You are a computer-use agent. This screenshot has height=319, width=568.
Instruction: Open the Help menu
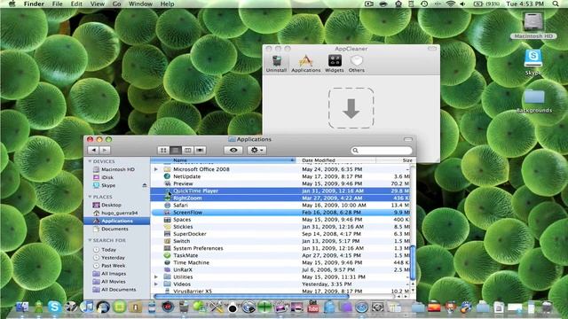(x=167, y=4)
